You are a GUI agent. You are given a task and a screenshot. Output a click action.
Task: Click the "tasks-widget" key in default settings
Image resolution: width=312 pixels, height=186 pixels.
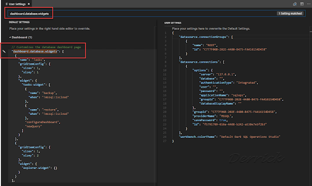[34, 85]
